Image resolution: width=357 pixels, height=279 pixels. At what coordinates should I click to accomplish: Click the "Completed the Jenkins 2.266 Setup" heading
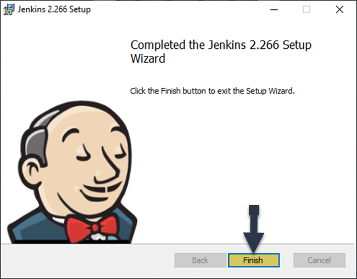tap(221, 45)
